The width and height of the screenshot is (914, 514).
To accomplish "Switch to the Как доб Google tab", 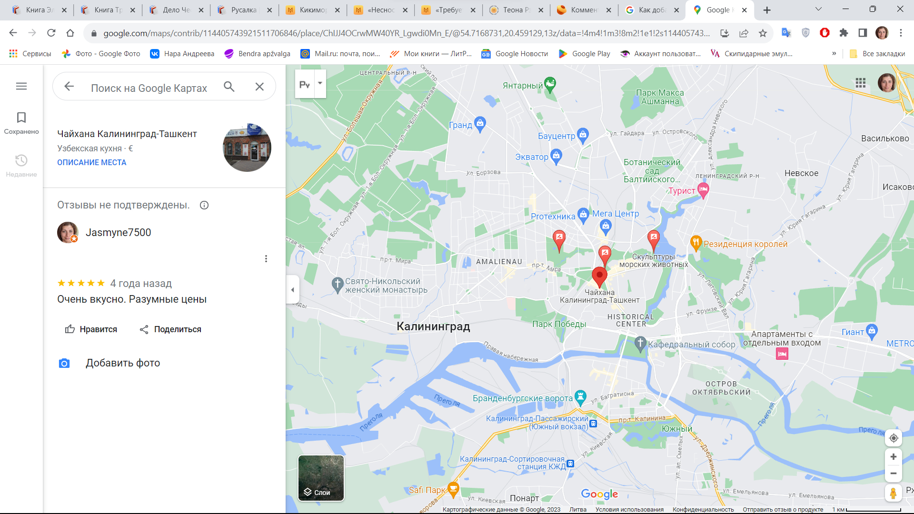I will pos(652,10).
